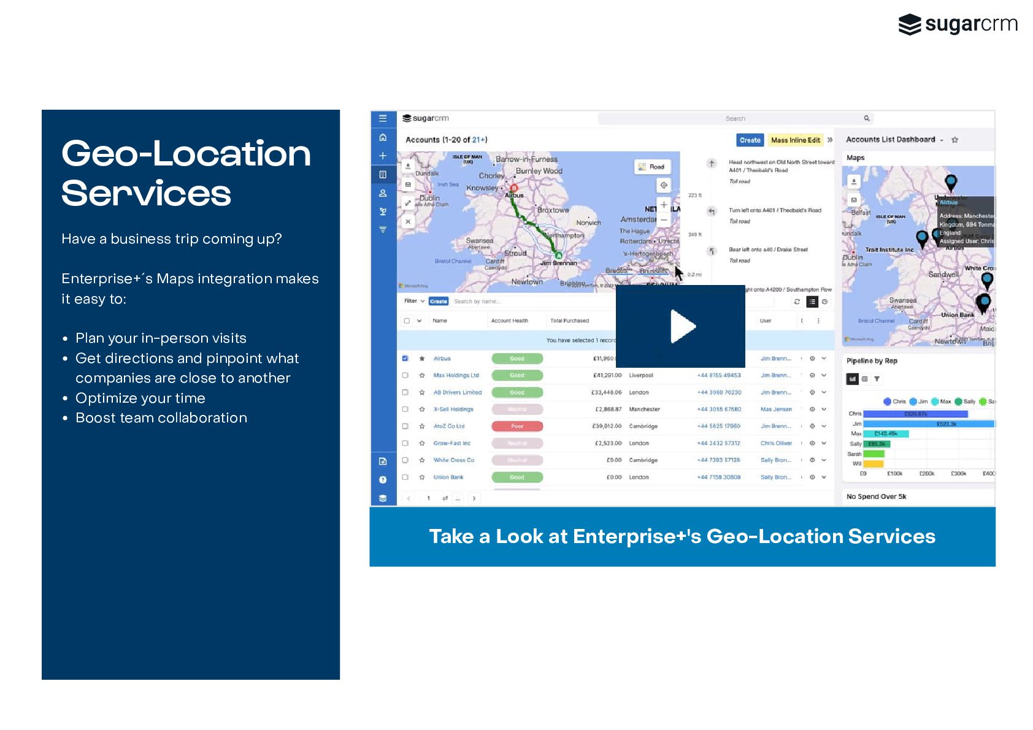Toggle select-all checkbox in list header
Screen dimensions: 1033x730
click(x=407, y=321)
